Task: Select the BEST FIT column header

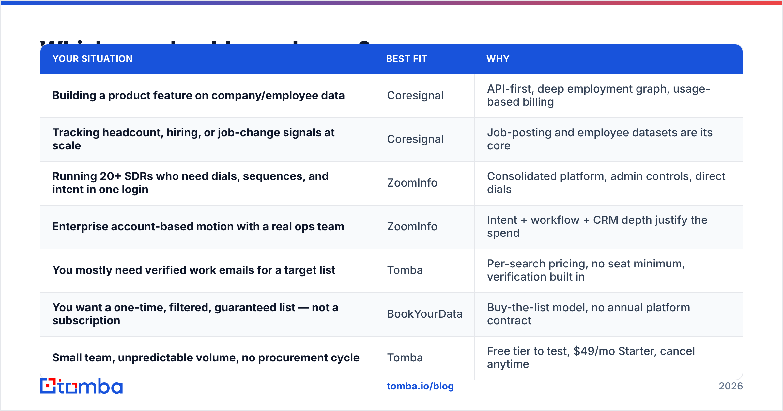Action: pyautogui.click(x=407, y=59)
